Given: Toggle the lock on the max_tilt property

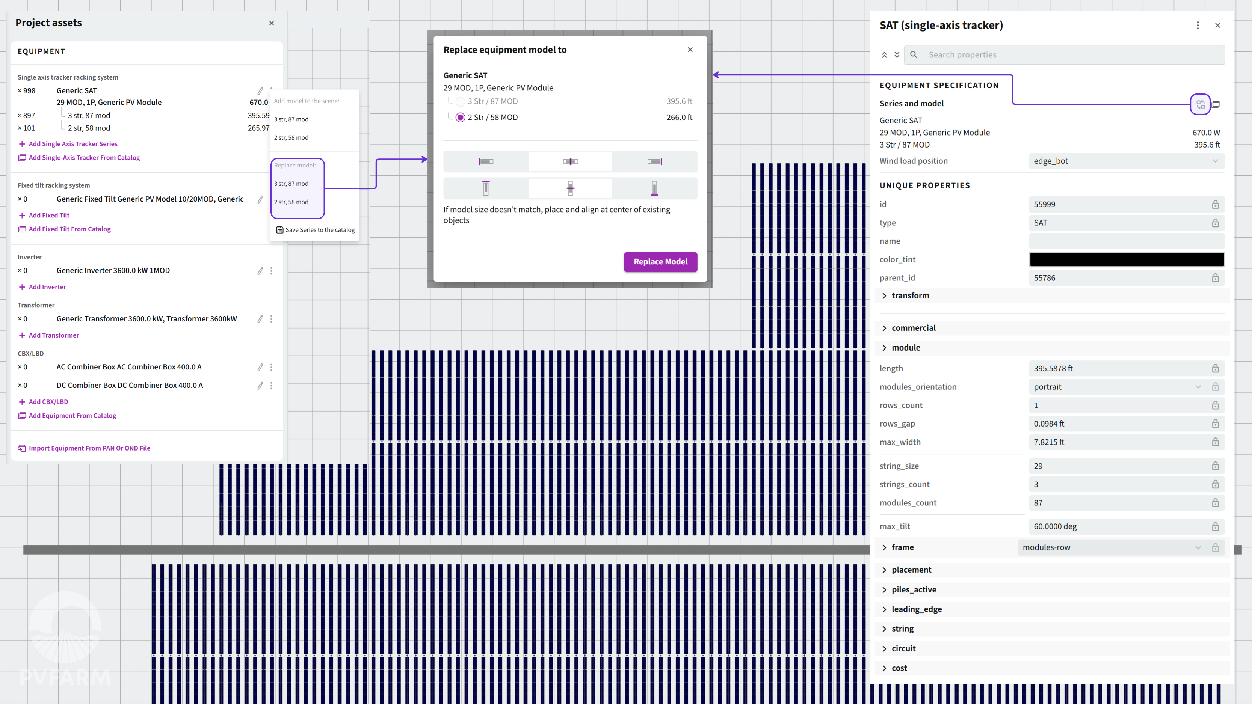Looking at the screenshot, I should [x=1215, y=527].
